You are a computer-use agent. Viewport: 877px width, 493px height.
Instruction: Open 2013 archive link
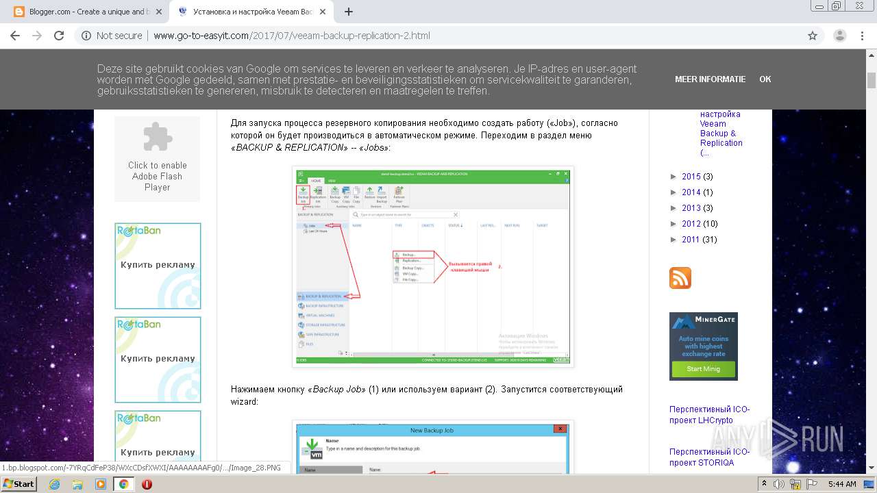point(691,208)
